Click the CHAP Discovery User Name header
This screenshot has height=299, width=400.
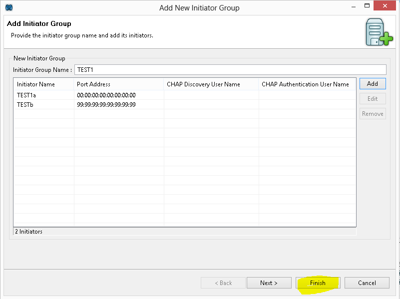tap(203, 84)
